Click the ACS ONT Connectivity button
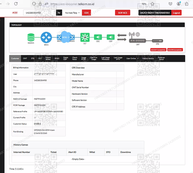 point(158,50)
